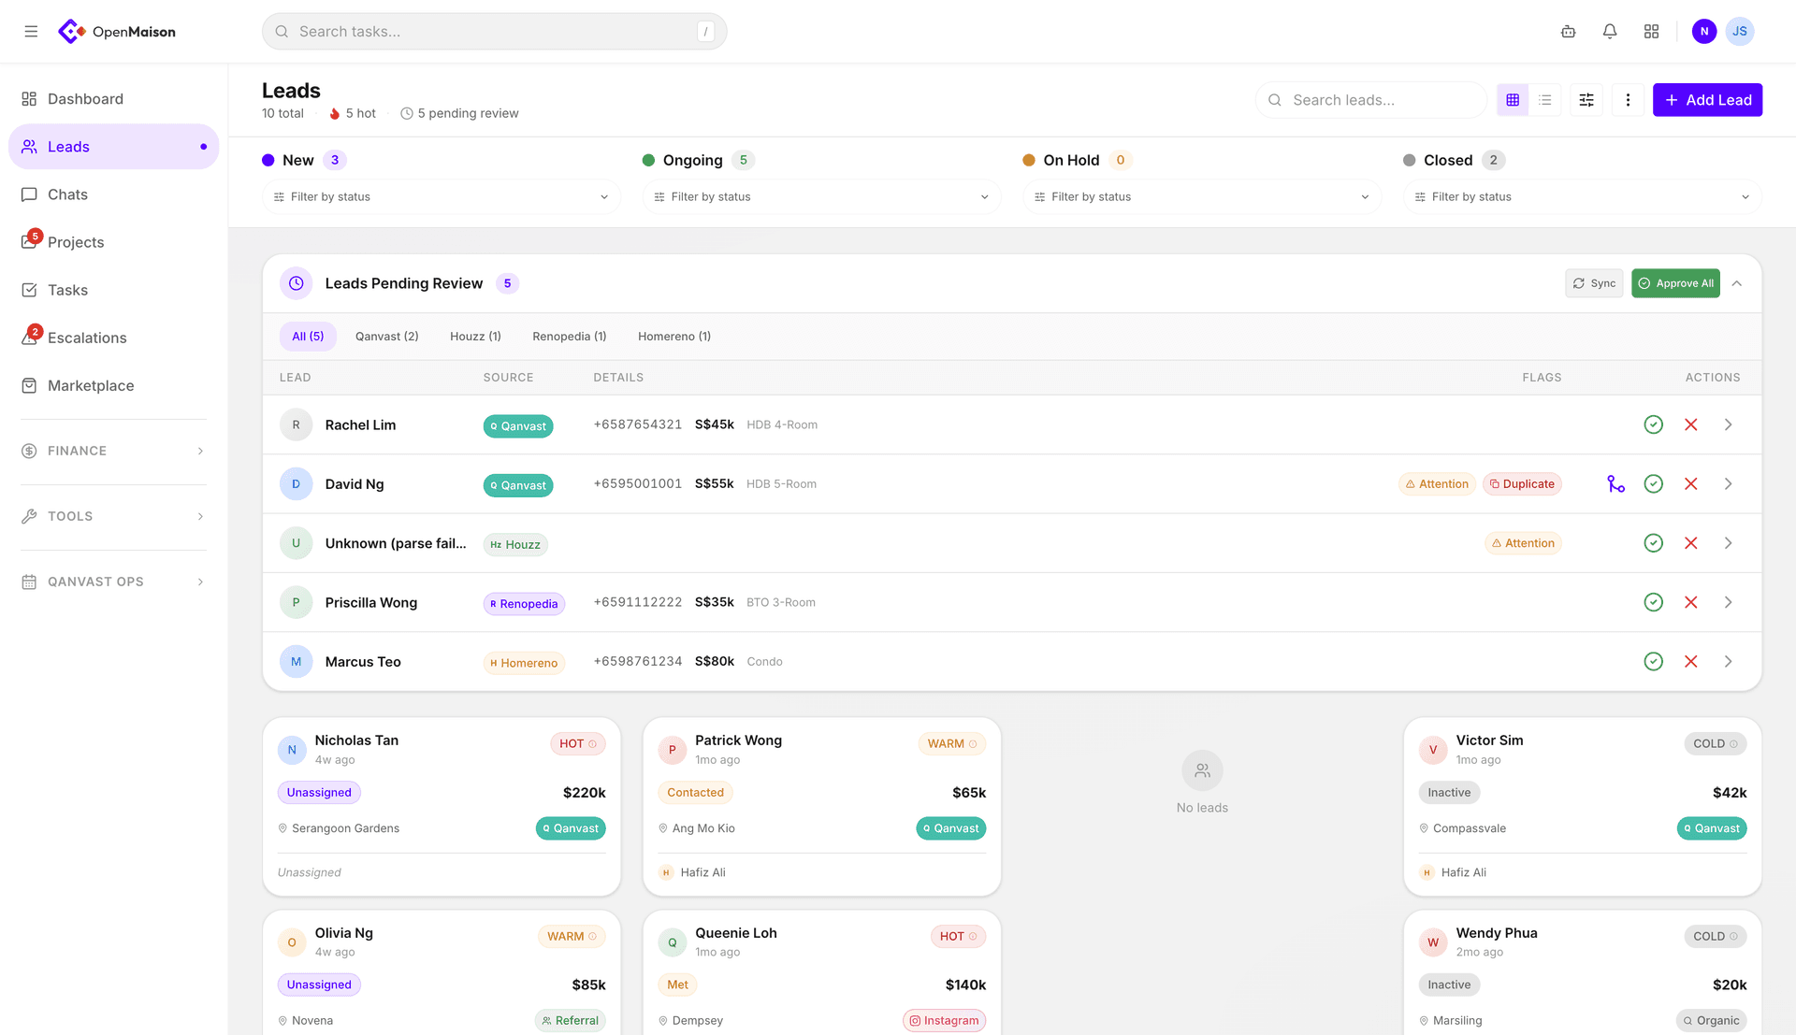The height and width of the screenshot is (1035, 1796).
Task: Open Escalations in the sidebar
Action: (x=87, y=338)
